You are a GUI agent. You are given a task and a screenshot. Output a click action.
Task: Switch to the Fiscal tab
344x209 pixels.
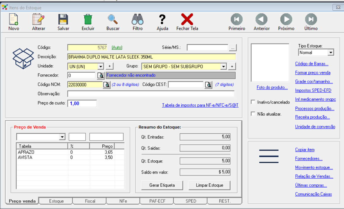click(x=90, y=201)
